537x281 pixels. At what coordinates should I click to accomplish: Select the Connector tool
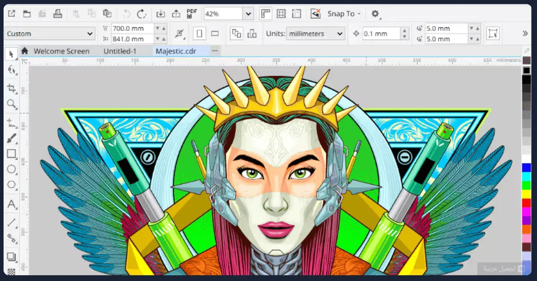tap(12, 238)
